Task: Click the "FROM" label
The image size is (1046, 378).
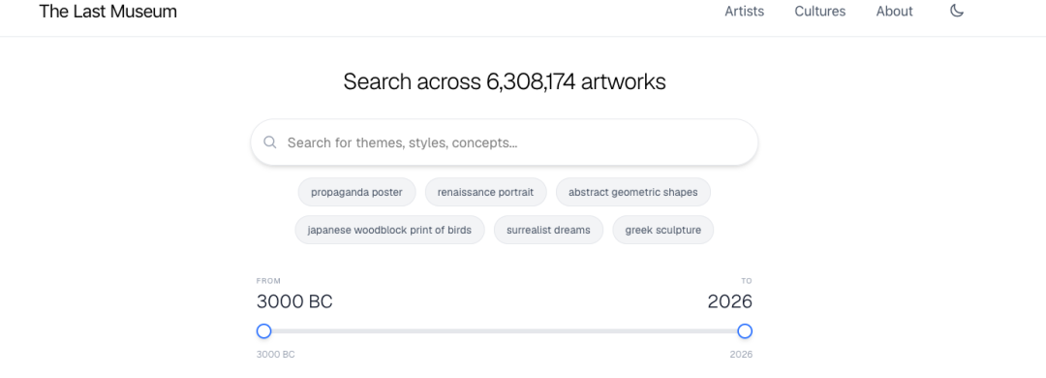Action: click(x=268, y=281)
